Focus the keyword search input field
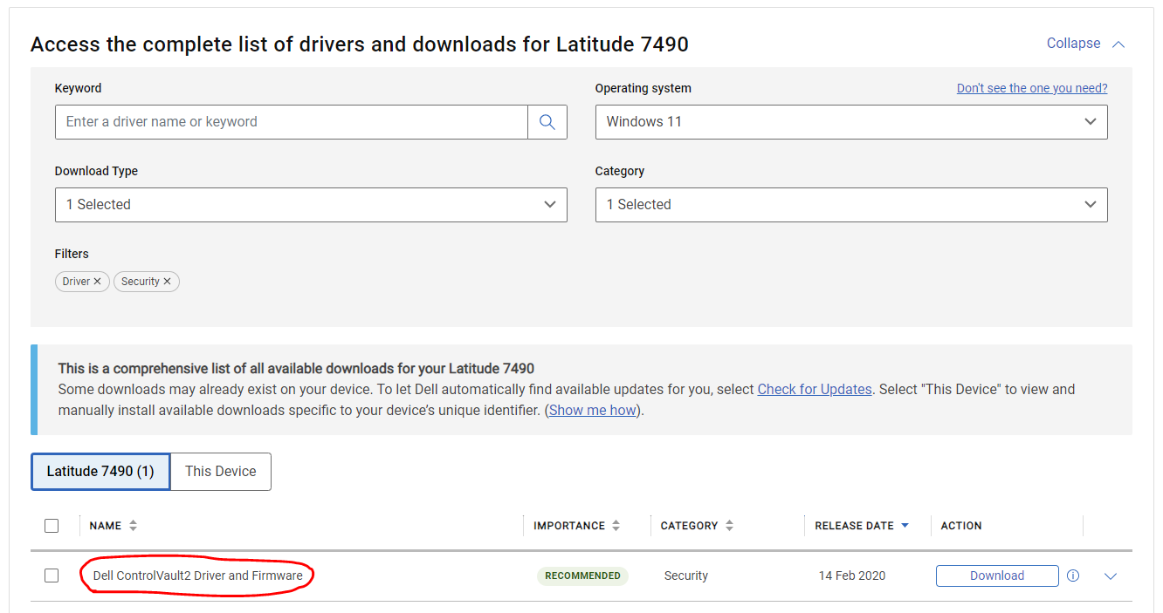The image size is (1163, 613). 292,122
